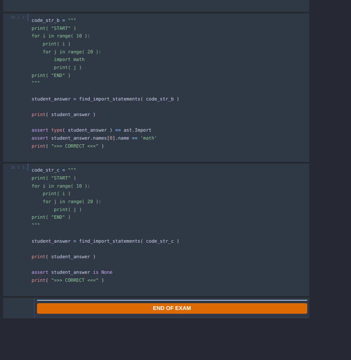The width and height of the screenshot is (351, 360).
Task: Click the CORRECT print line in first cell
Action: (67, 146)
